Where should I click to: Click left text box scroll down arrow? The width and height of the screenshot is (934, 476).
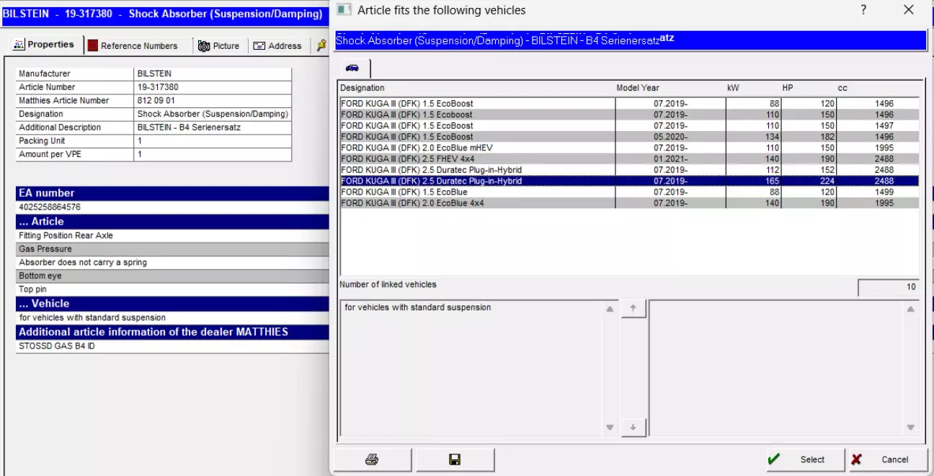(610, 427)
